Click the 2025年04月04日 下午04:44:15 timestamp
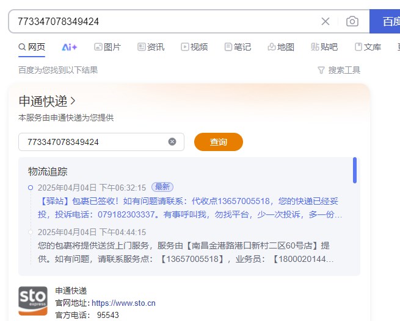Viewport: 400px width, 321px height. [x=92, y=232]
